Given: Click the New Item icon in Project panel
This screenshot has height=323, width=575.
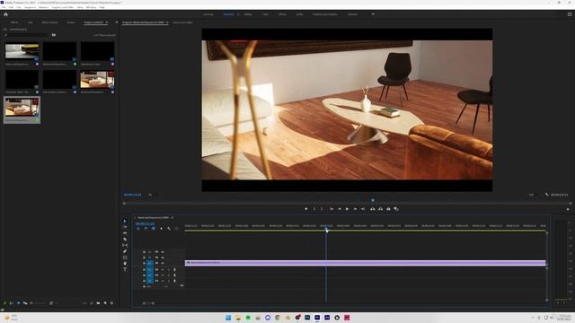Looking at the screenshot, I should pyautogui.click(x=105, y=303).
